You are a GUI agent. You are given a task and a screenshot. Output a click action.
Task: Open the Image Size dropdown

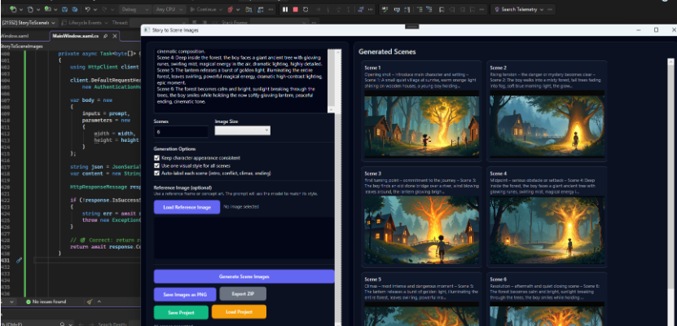[242, 130]
